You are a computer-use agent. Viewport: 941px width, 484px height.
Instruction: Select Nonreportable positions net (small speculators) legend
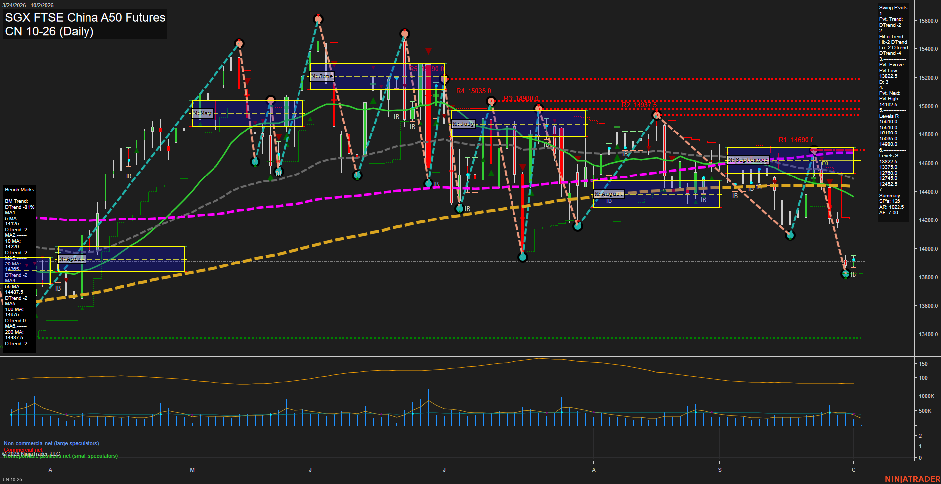tap(61, 456)
